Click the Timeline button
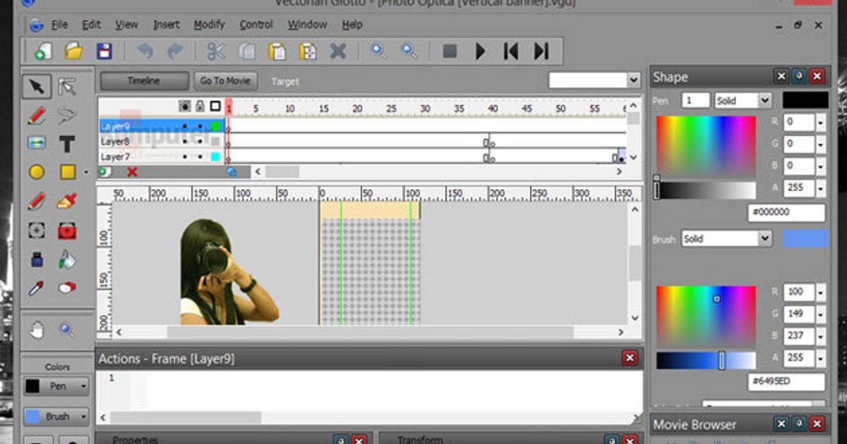 144,81
